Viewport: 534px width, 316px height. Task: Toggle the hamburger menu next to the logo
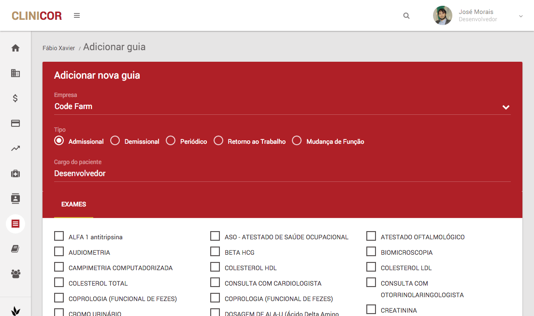point(77,15)
